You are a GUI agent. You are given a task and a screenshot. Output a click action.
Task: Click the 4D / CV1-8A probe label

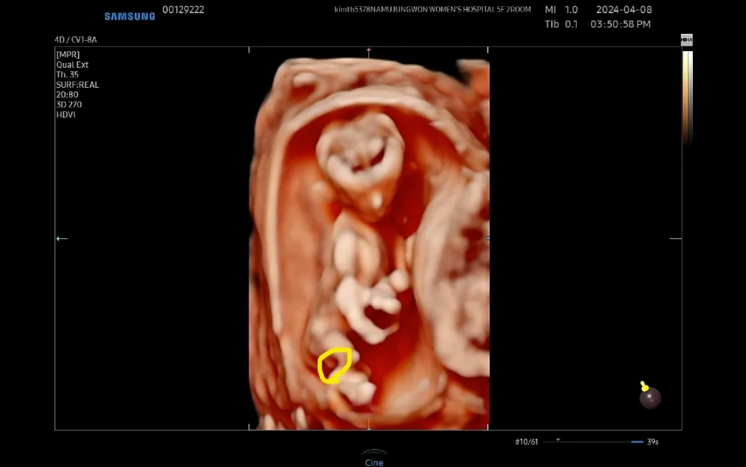click(x=76, y=39)
